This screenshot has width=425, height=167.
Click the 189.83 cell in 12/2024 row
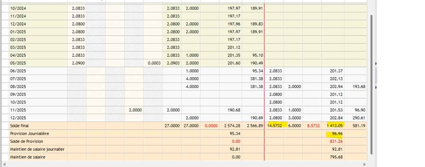pyautogui.click(x=253, y=24)
